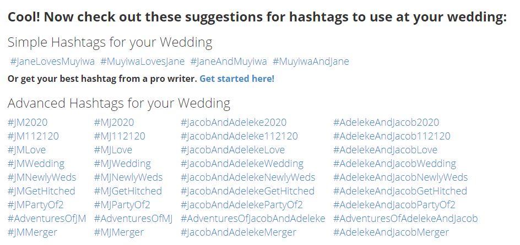The width and height of the screenshot is (520, 245).
Task: Click the #JMMerger hashtag link
Action: coord(32,232)
